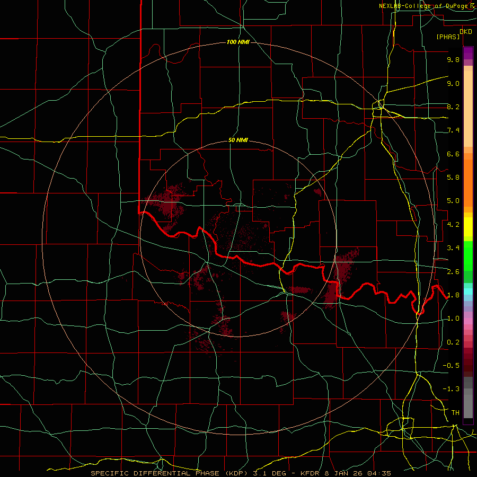Viewport: 477px width, 477px height.
Task: Click the purple swatch at top of color bar
Action: (468, 53)
